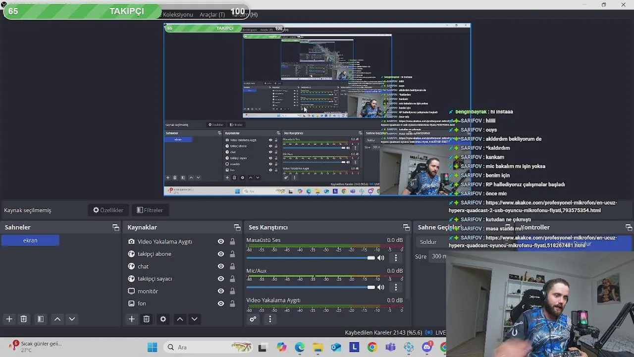
Task: Move source up in Kaynaklar panel
Action: pos(180,319)
